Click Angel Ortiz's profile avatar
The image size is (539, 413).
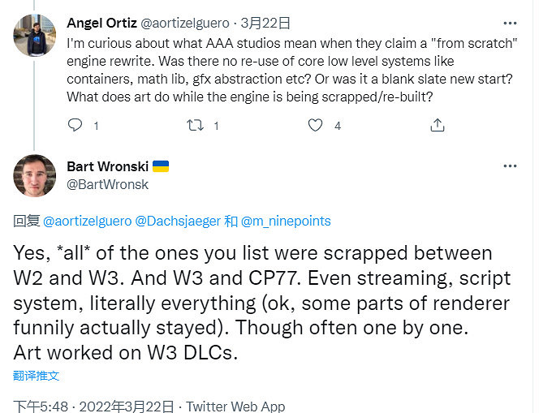click(35, 35)
